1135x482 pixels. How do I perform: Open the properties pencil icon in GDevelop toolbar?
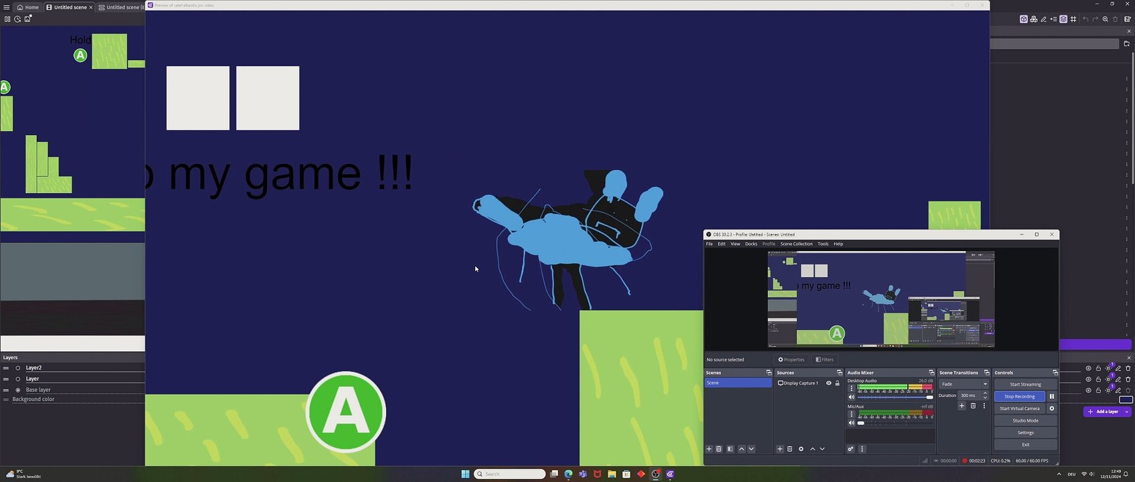point(1044,19)
